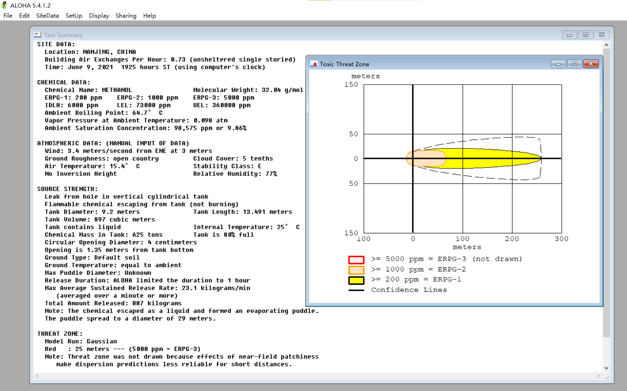This screenshot has height=391, width=627.
Task: Open the Help menu
Action: pyautogui.click(x=150, y=16)
